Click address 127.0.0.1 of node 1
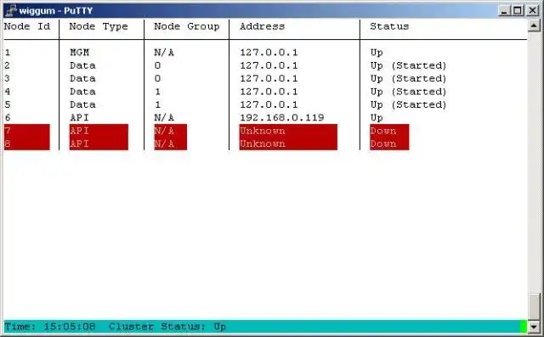The height and width of the screenshot is (337, 544). pyautogui.click(x=269, y=53)
